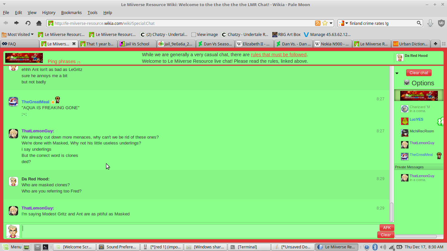The width and height of the screenshot is (447, 251).
Task: Click the chat message input field
Action: click(x=200, y=231)
